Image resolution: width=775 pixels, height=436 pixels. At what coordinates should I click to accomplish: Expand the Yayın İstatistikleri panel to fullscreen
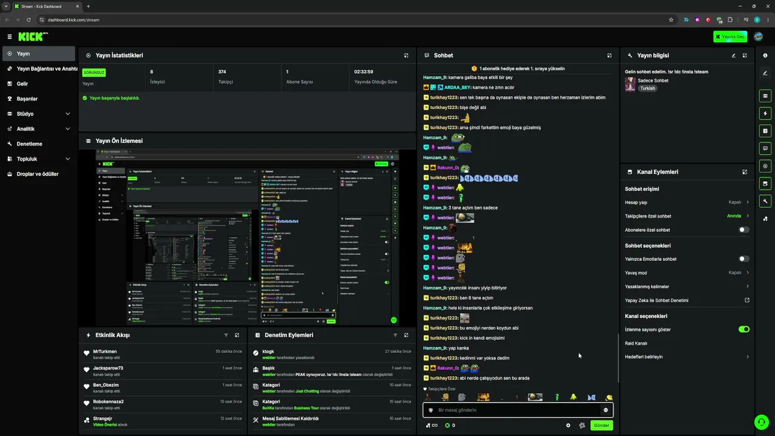406,55
